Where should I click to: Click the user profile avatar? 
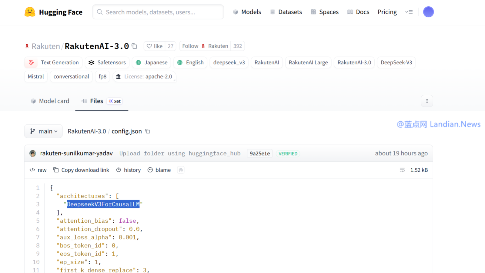click(x=428, y=12)
